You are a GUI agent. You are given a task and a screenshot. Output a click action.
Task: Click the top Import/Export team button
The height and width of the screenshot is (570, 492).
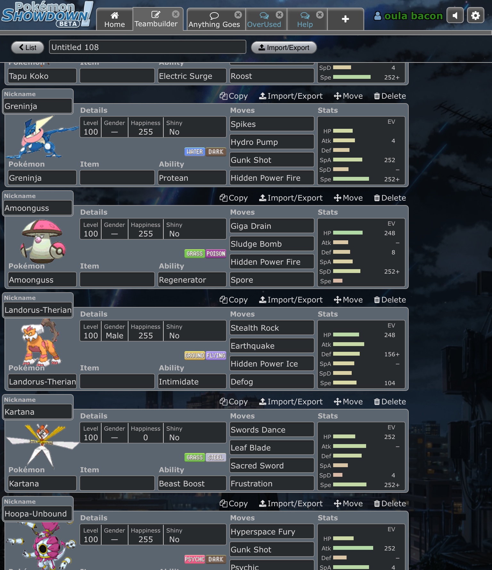[284, 47]
